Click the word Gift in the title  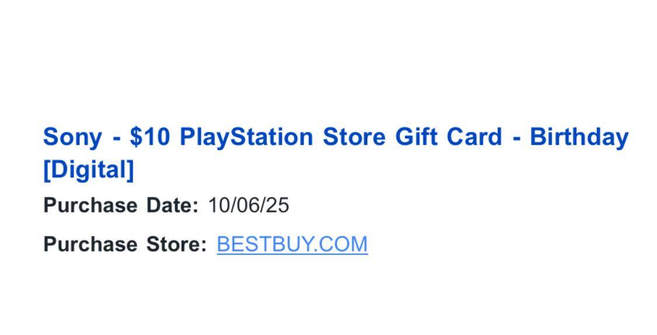[416, 137]
